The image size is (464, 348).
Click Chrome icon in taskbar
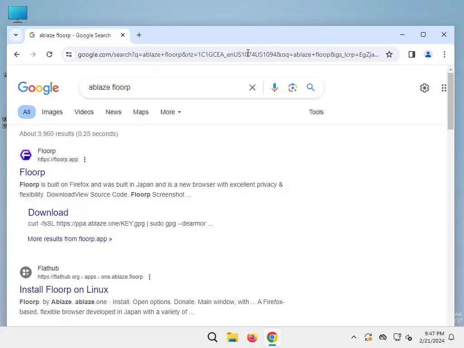(272, 337)
